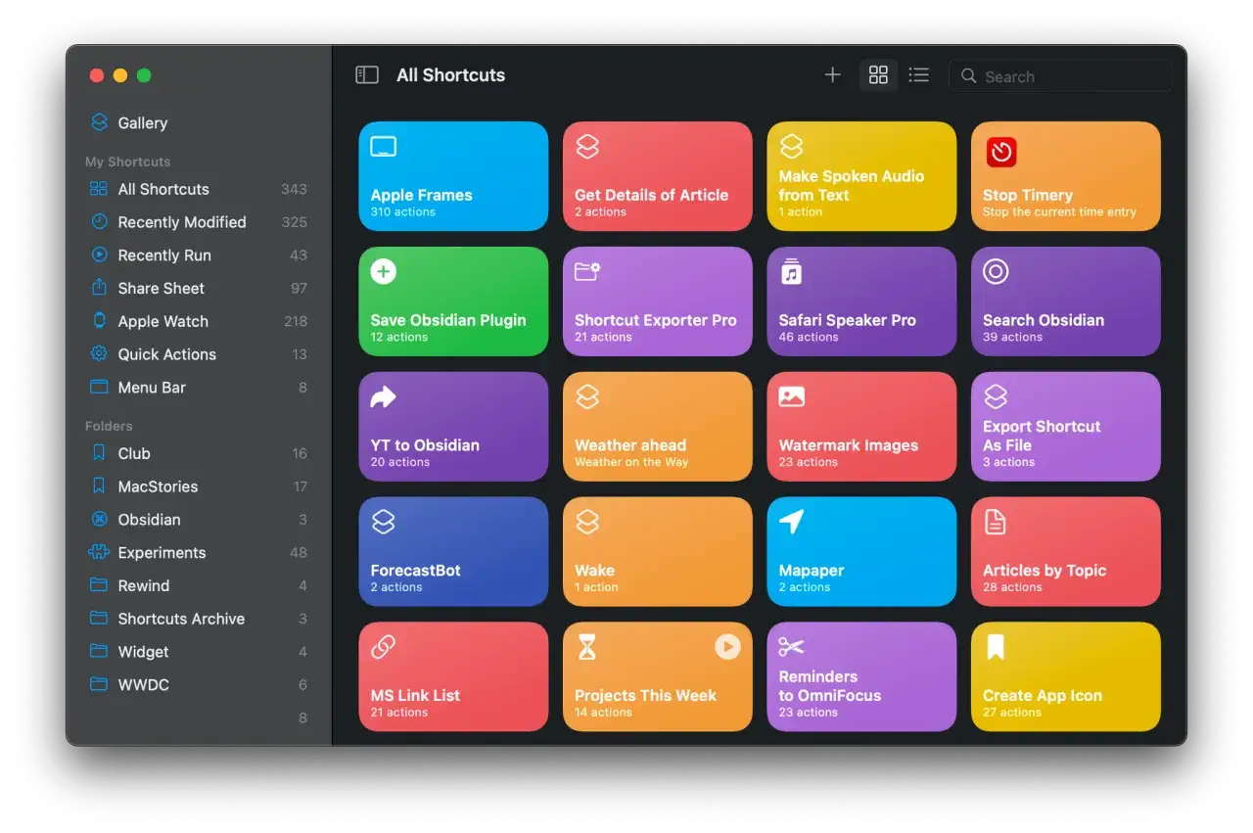This screenshot has width=1253, height=833.
Task: Select All Shortcuts in the sidebar
Action: [x=199, y=189]
